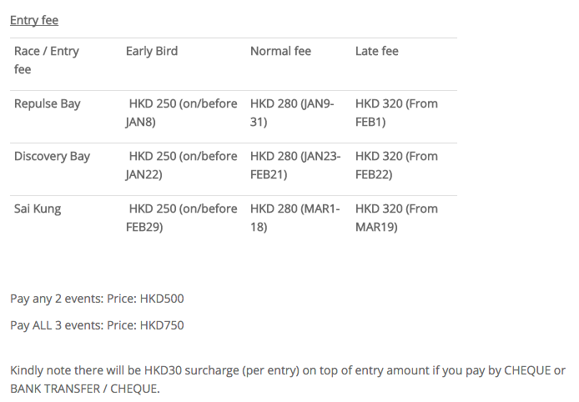This screenshot has height=402, width=579.
Task: Click Sai Kung early bird FEB29 cell
Action: click(x=181, y=218)
